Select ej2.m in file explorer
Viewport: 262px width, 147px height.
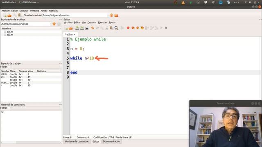point(10,35)
